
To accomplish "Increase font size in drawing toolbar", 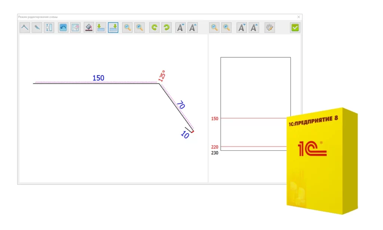I will point(193,27).
